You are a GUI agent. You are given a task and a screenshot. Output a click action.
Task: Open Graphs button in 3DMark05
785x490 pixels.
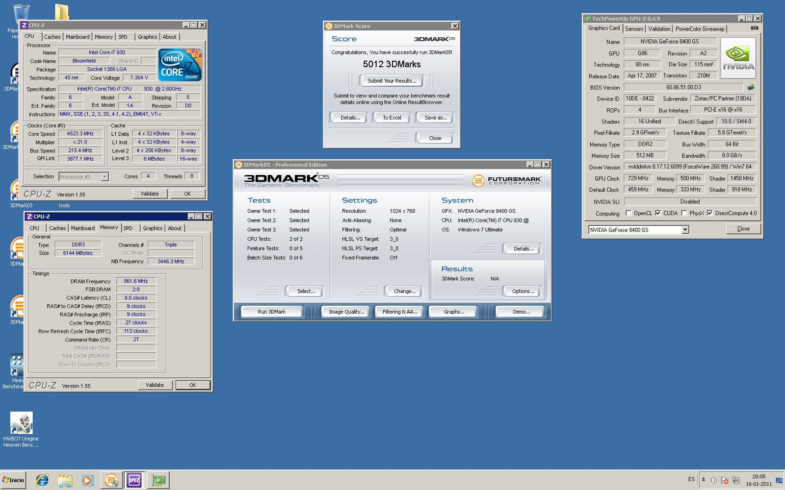point(454,312)
